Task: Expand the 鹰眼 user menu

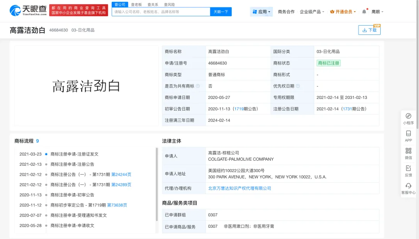Action: 377,12
